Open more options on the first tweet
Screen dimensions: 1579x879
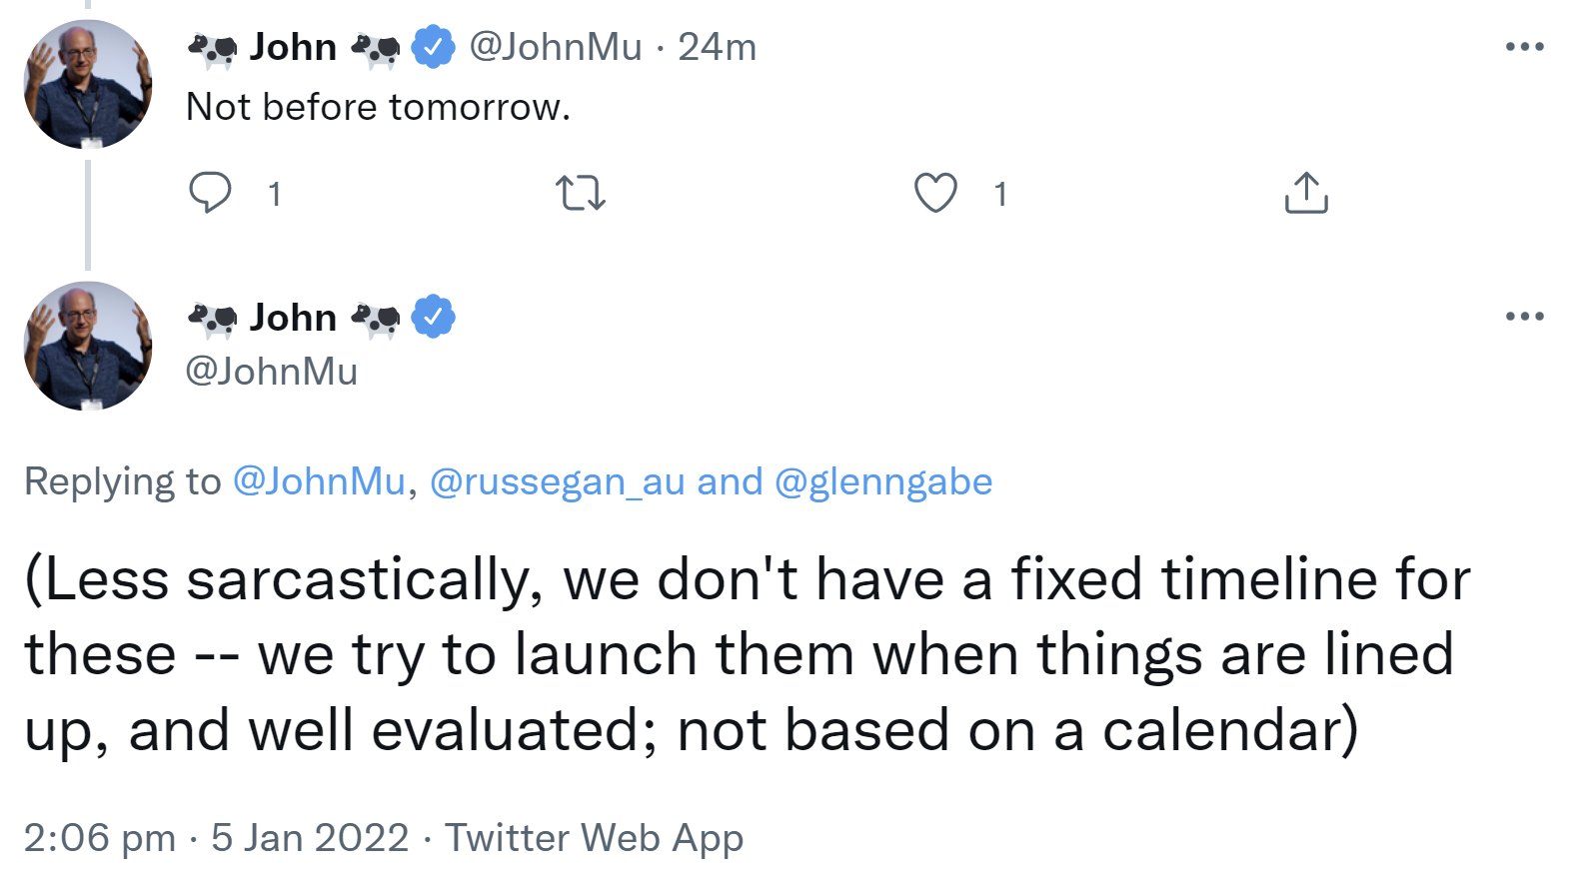pos(1524,47)
